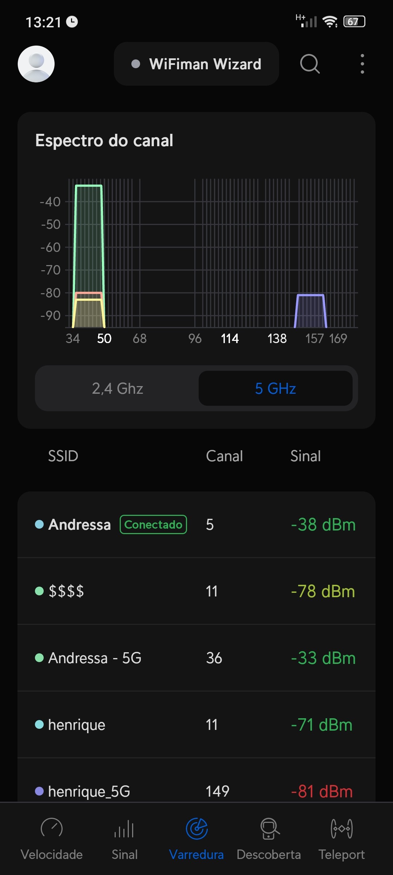This screenshot has height=875, width=393.
Task: Select the 5 GHz band toggle
Action: click(x=275, y=389)
